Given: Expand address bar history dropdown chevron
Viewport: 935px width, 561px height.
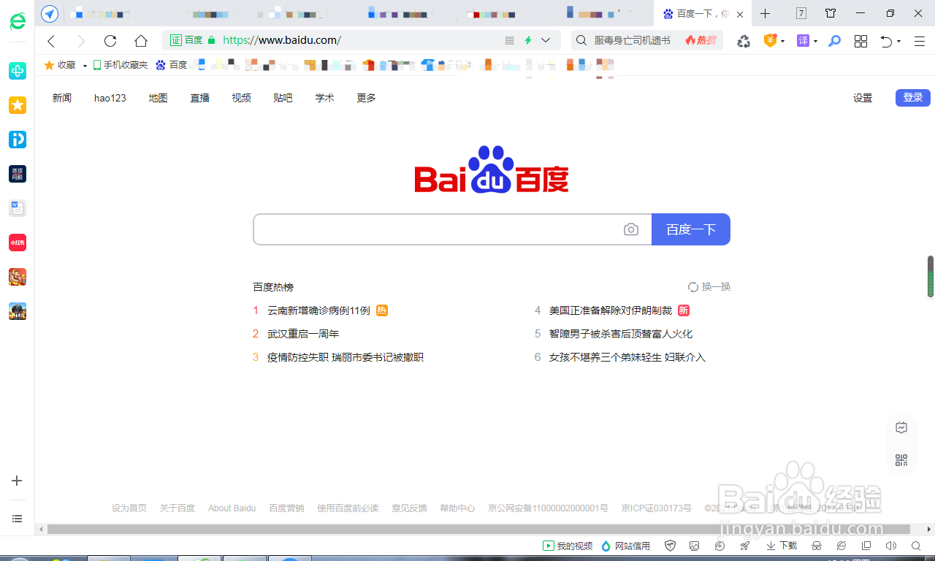Looking at the screenshot, I should pyautogui.click(x=546, y=41).
